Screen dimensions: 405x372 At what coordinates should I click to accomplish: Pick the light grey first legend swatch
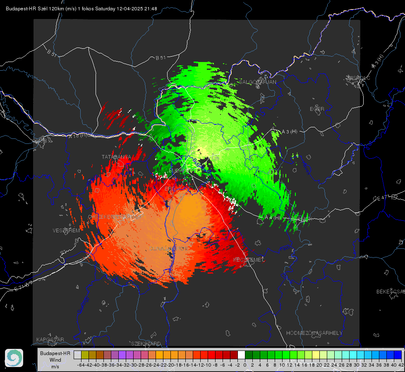77,355
